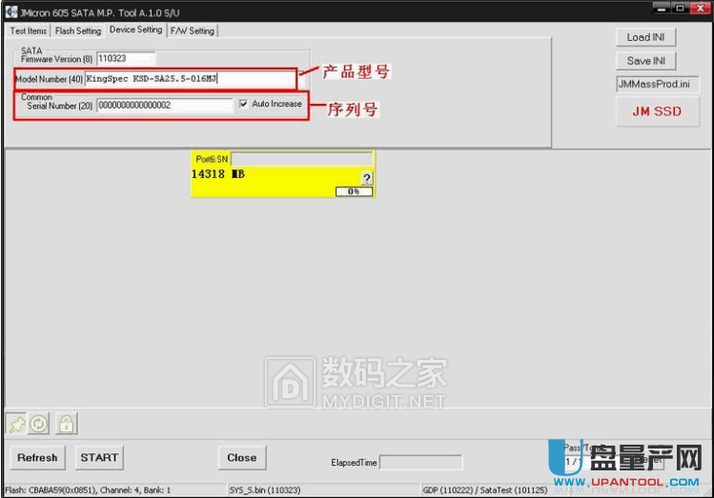Click the 0% progress bar on Port6

[355, 191]
